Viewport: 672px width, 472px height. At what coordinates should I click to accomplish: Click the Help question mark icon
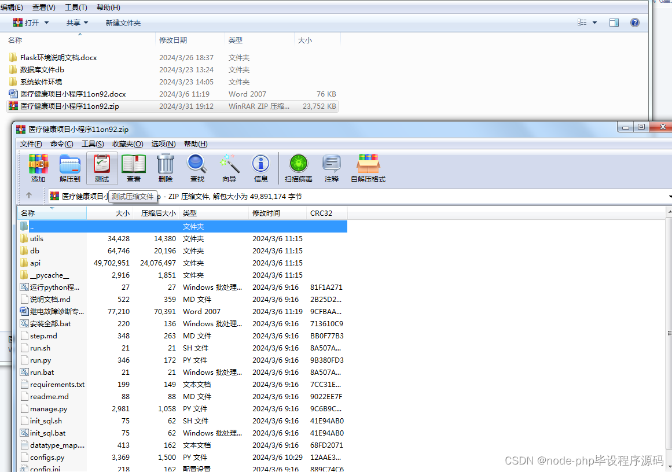[x=635, y=22]
